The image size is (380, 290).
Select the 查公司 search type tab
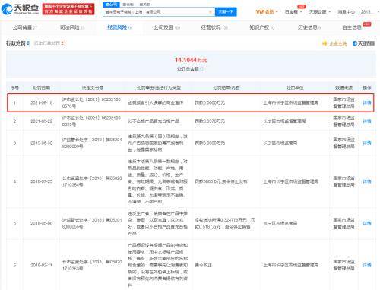pyautogui.click(x=111, y=5)
